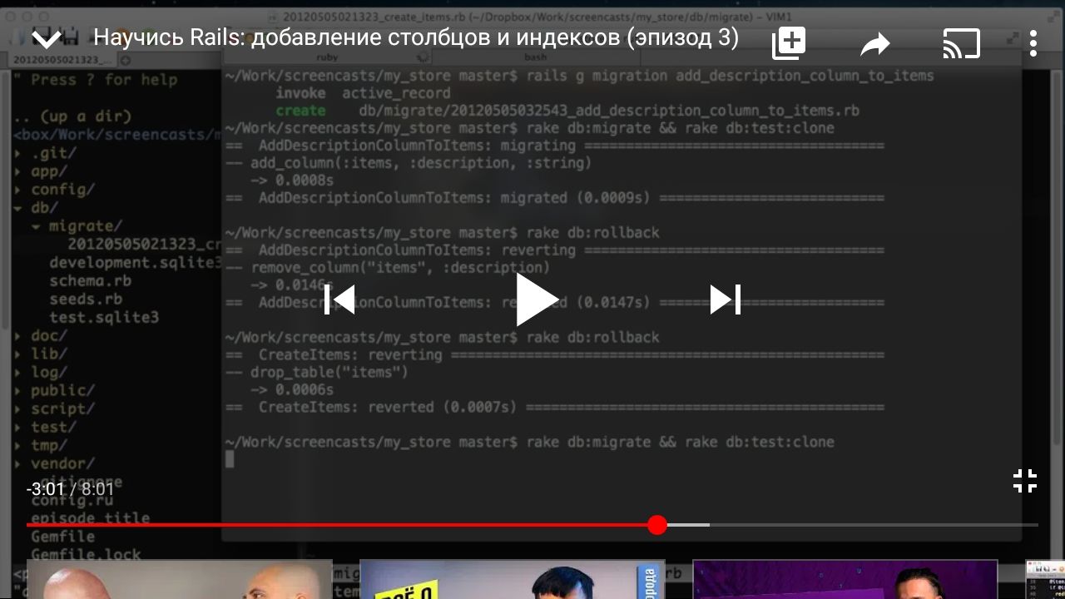Expand the script/ folder in tree
The width and height of the screenshot is (1065, 599).
(x=55, y=408)
